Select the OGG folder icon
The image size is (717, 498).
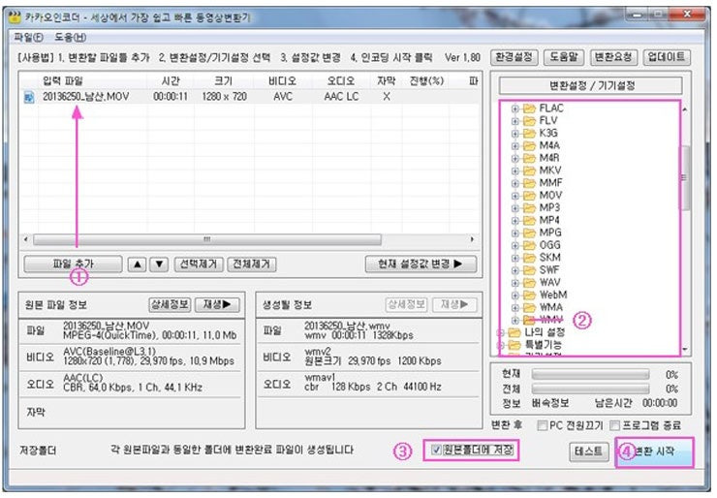coord(529,245)
